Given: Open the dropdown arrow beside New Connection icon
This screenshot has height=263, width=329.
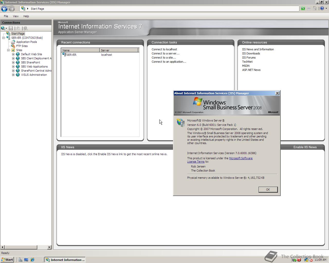Looking at the screenshot, I should (x=6, y=29).
